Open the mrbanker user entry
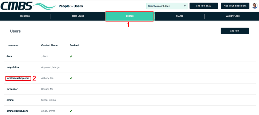The height and width of the screenshot is (115, 259). tap(12, 89)
